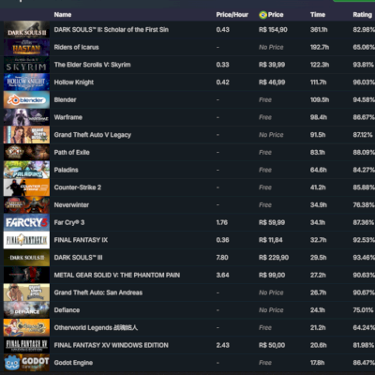Image resolution: width=375 pixels, height=375 pixels.
Task: Select the Counter-Strike 2 name
Action: [78, 187]
